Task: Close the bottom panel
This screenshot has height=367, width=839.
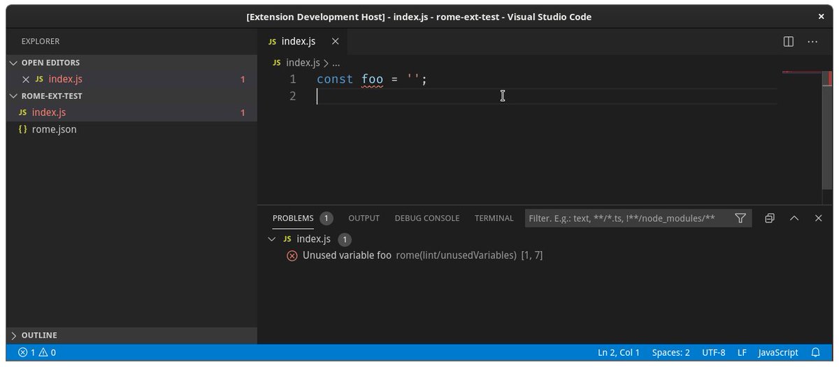Action: coord(818,218)
